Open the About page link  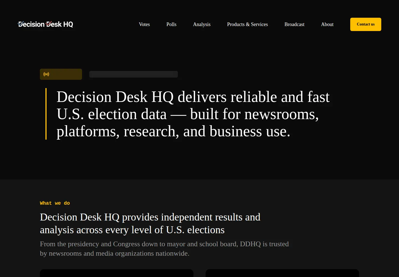[327, 24]
